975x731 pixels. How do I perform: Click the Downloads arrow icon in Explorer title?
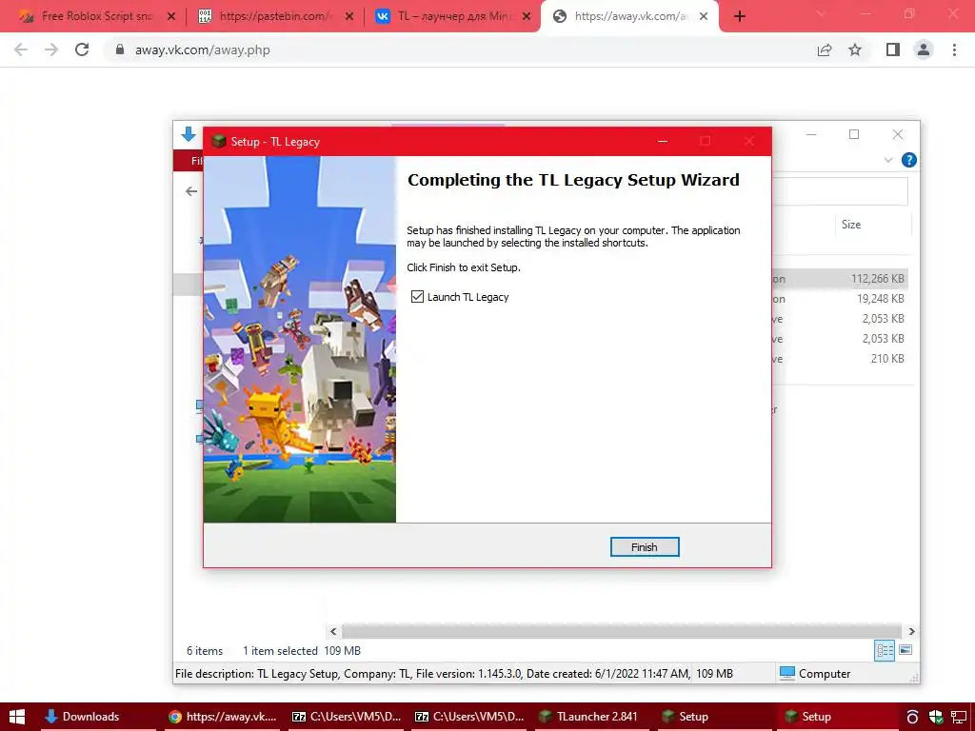189,134
